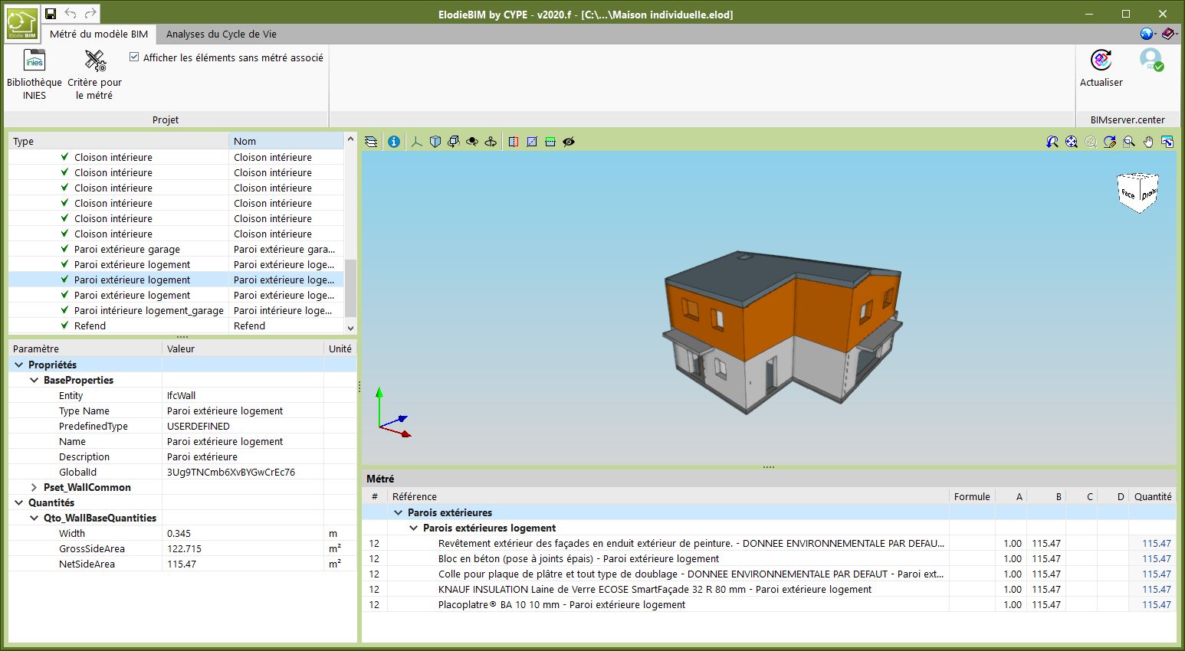Toggle the coordinate axes display icon

coord(417,142)
